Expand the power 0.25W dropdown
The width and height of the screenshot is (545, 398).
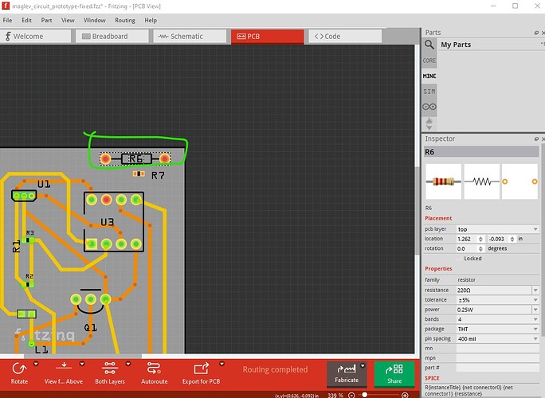pos(535,310)
